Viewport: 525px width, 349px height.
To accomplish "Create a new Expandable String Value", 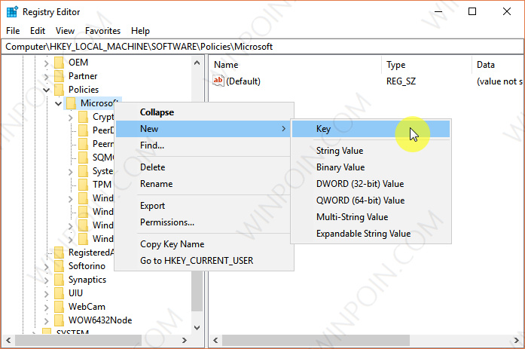I will (x=371, y=234).
